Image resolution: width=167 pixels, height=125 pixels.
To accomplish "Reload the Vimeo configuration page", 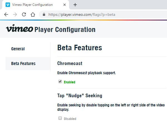I will pos(24,14).
